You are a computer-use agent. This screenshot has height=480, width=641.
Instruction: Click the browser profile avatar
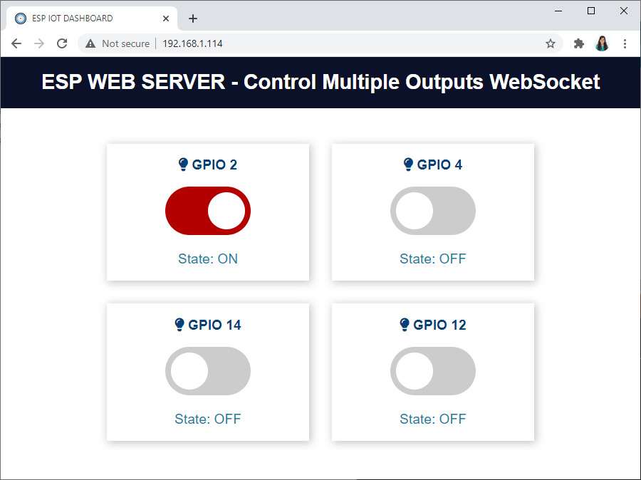(x=602, y=43)
